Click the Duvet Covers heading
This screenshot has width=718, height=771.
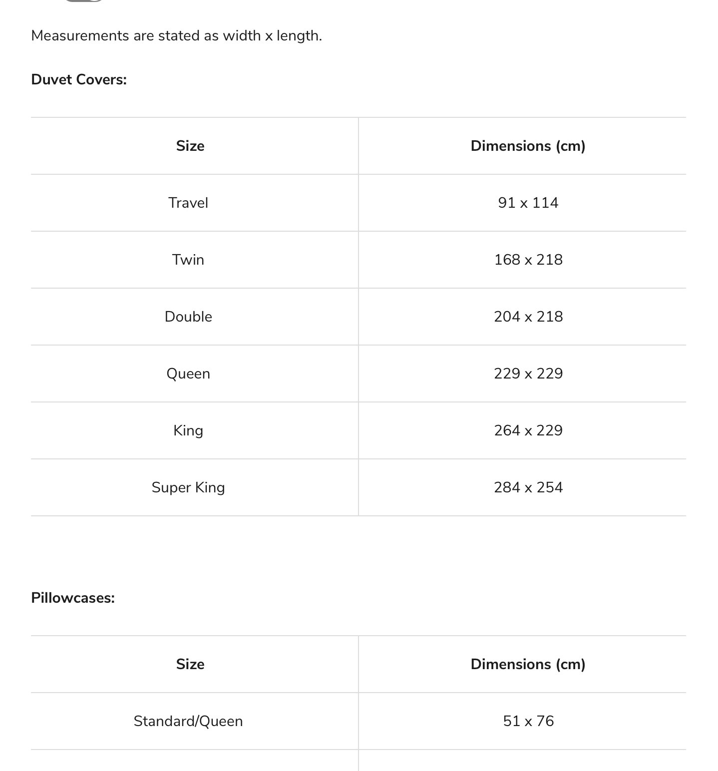click(79, 79)
